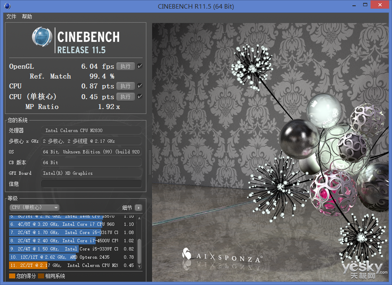Select ranking row 8, Intel Core i7-4500U

tap(72, 241)
